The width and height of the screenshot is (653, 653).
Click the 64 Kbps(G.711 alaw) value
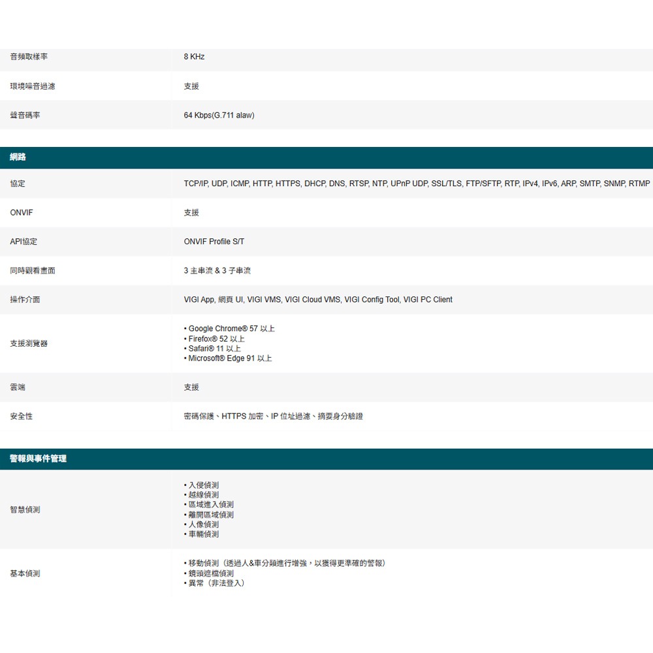click(x=219, y=116)
